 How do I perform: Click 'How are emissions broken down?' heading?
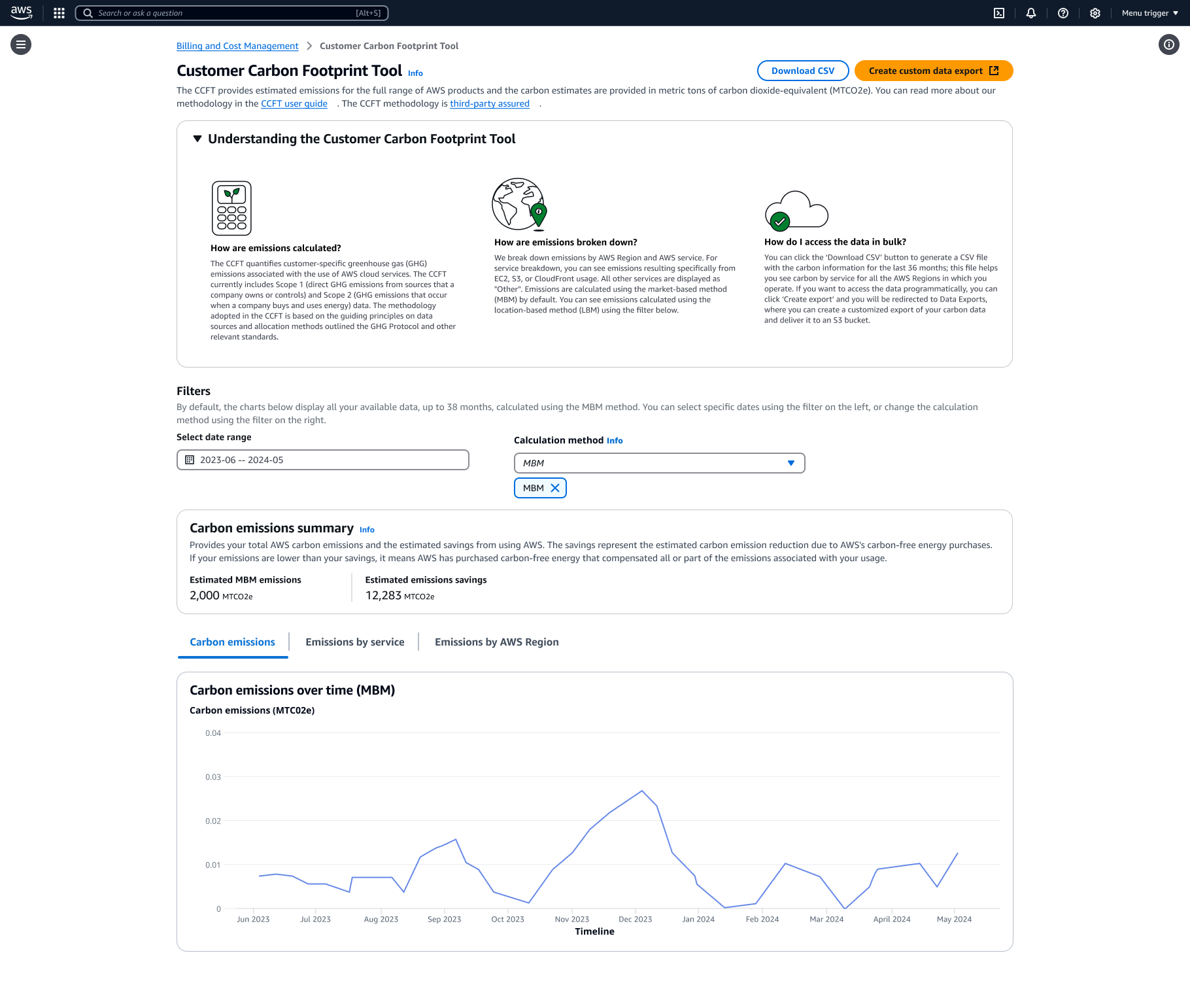pos(566,242)
